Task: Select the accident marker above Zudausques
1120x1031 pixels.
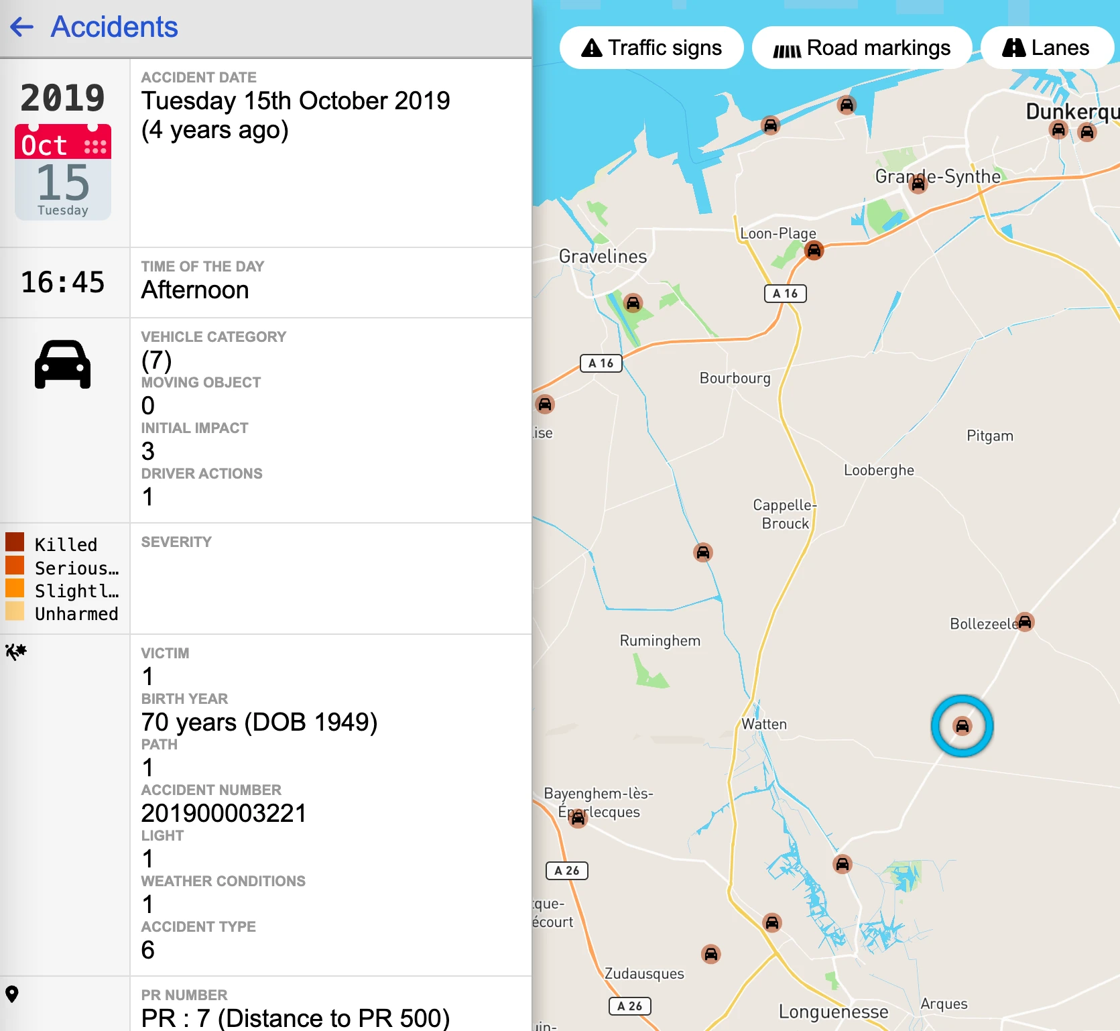Action: [710, 953]
